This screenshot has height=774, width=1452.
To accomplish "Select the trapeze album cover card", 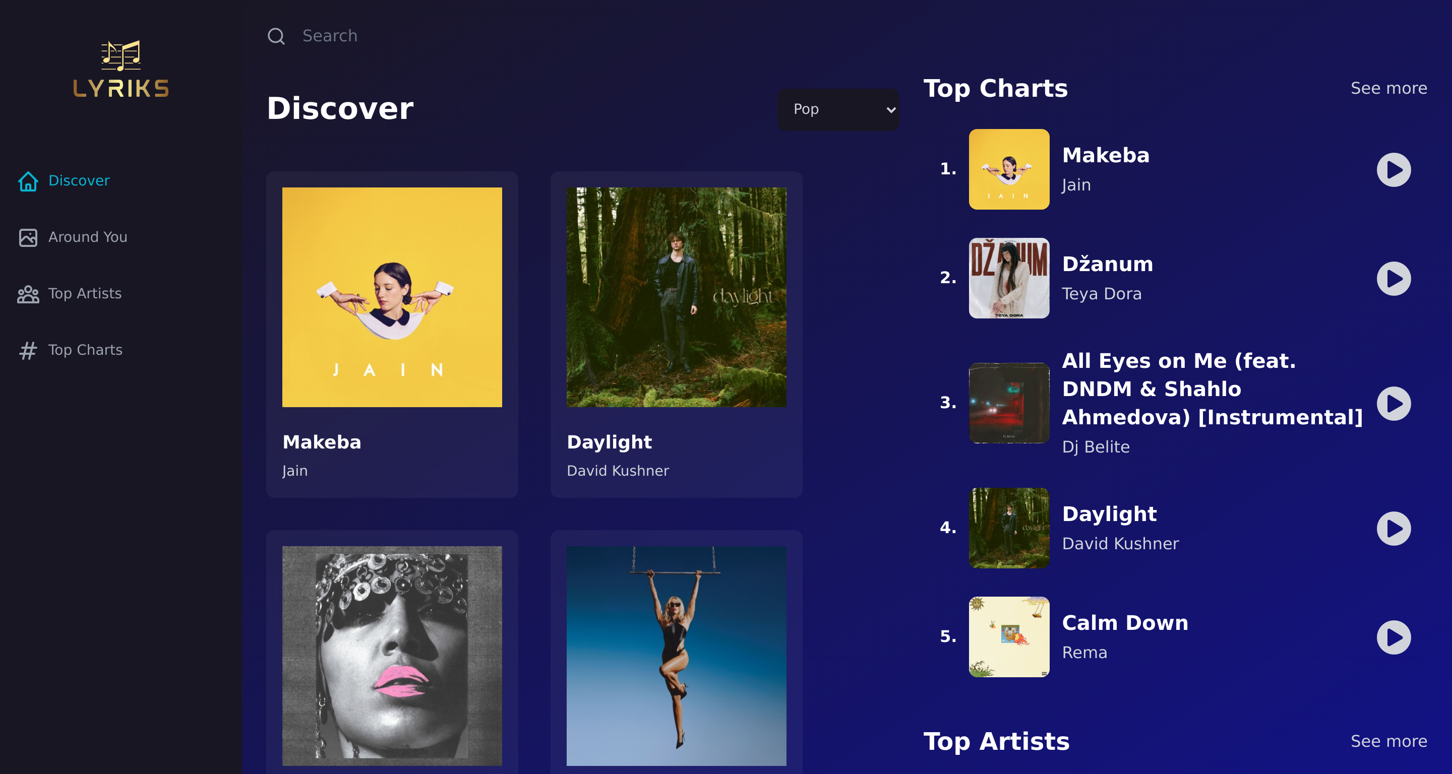I will [676, 656].
